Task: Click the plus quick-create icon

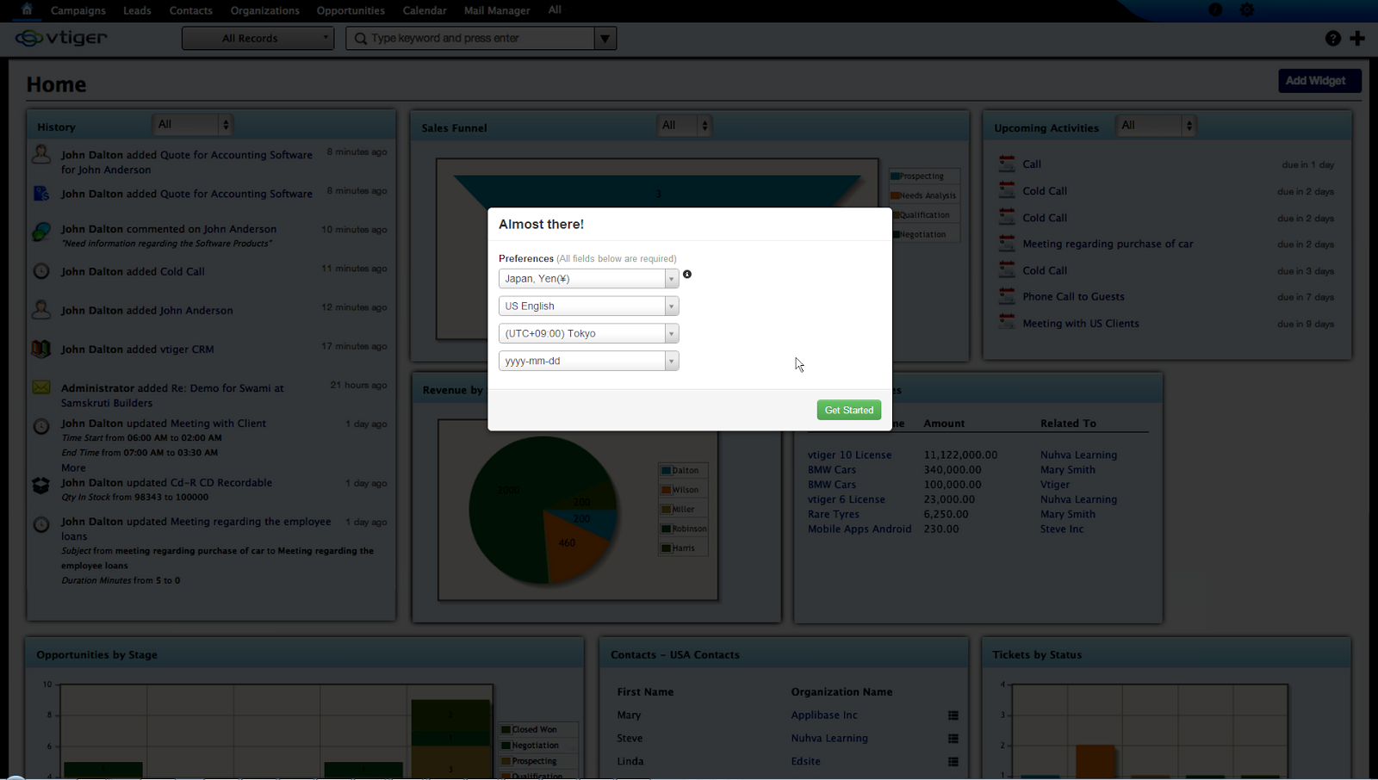Action: 1357,38
